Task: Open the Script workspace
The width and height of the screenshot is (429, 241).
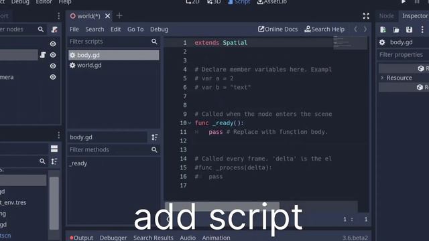Action: [239, 2]
